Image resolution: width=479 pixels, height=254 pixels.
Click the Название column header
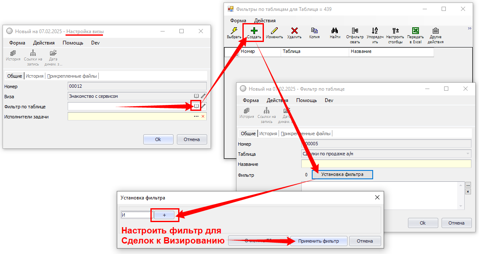[x=391, y=52]
